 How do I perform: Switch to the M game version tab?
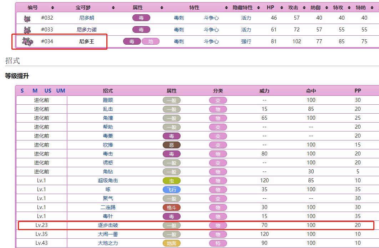pyautogui.click(x=35, y=91)
